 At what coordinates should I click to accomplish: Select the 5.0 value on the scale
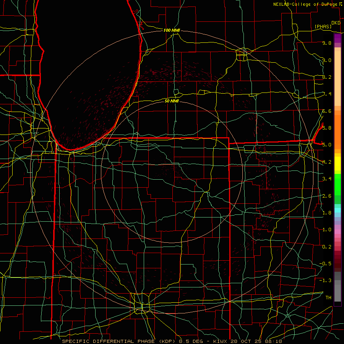[327, 145]
